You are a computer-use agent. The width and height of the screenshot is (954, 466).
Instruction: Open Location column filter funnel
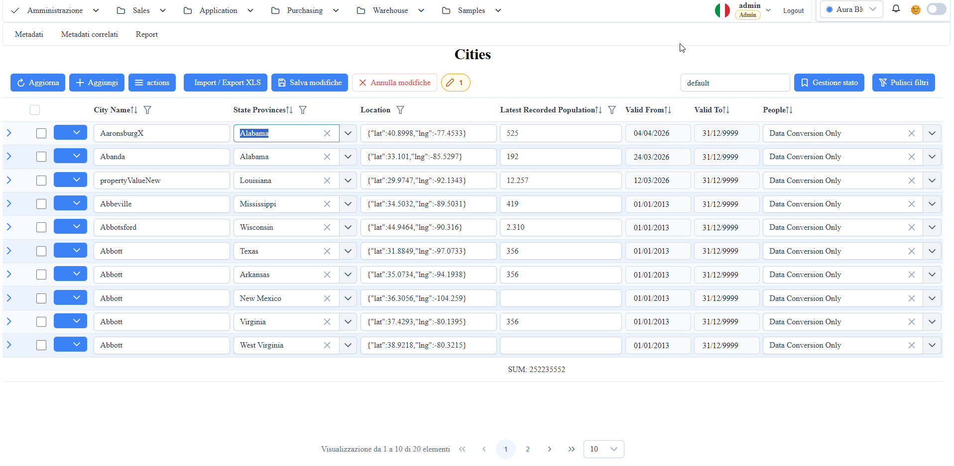point(400,110)
